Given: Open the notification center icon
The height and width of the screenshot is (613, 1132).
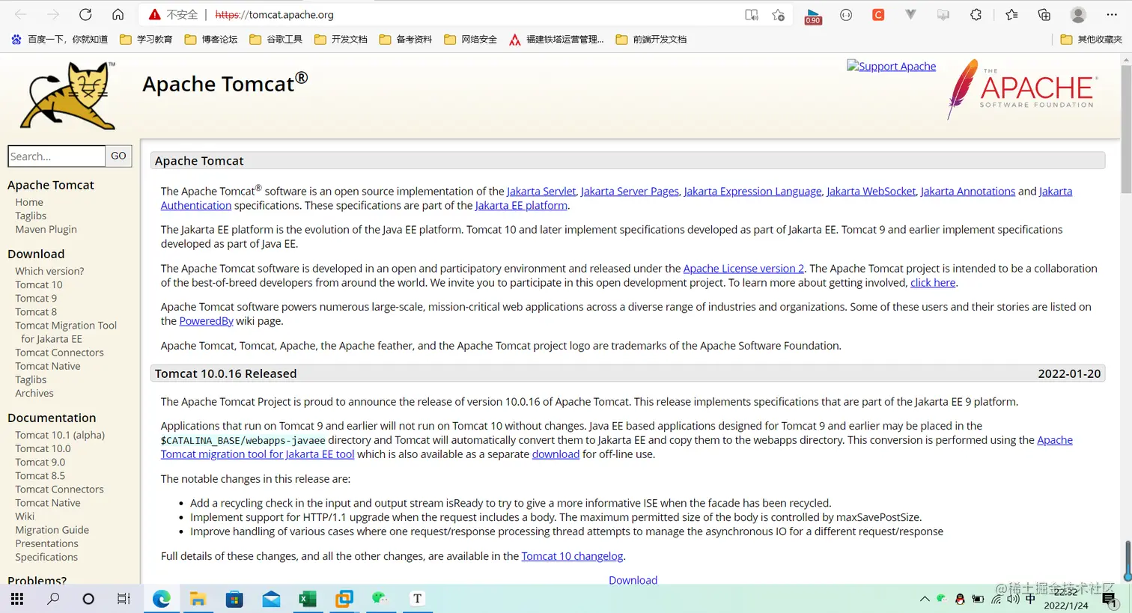Looking at the screenshot, I should (1110, 599).
